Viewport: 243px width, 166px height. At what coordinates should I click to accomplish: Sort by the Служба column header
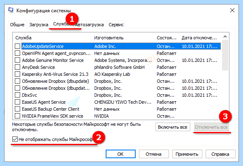pos(23,38)
